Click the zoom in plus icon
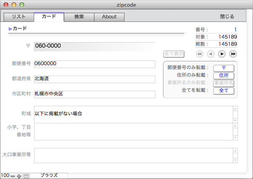 (19, 175)
